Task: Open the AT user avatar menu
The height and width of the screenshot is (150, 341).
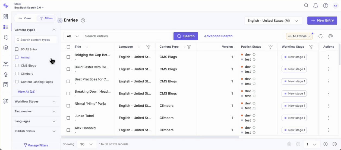Action: (335, 6)
